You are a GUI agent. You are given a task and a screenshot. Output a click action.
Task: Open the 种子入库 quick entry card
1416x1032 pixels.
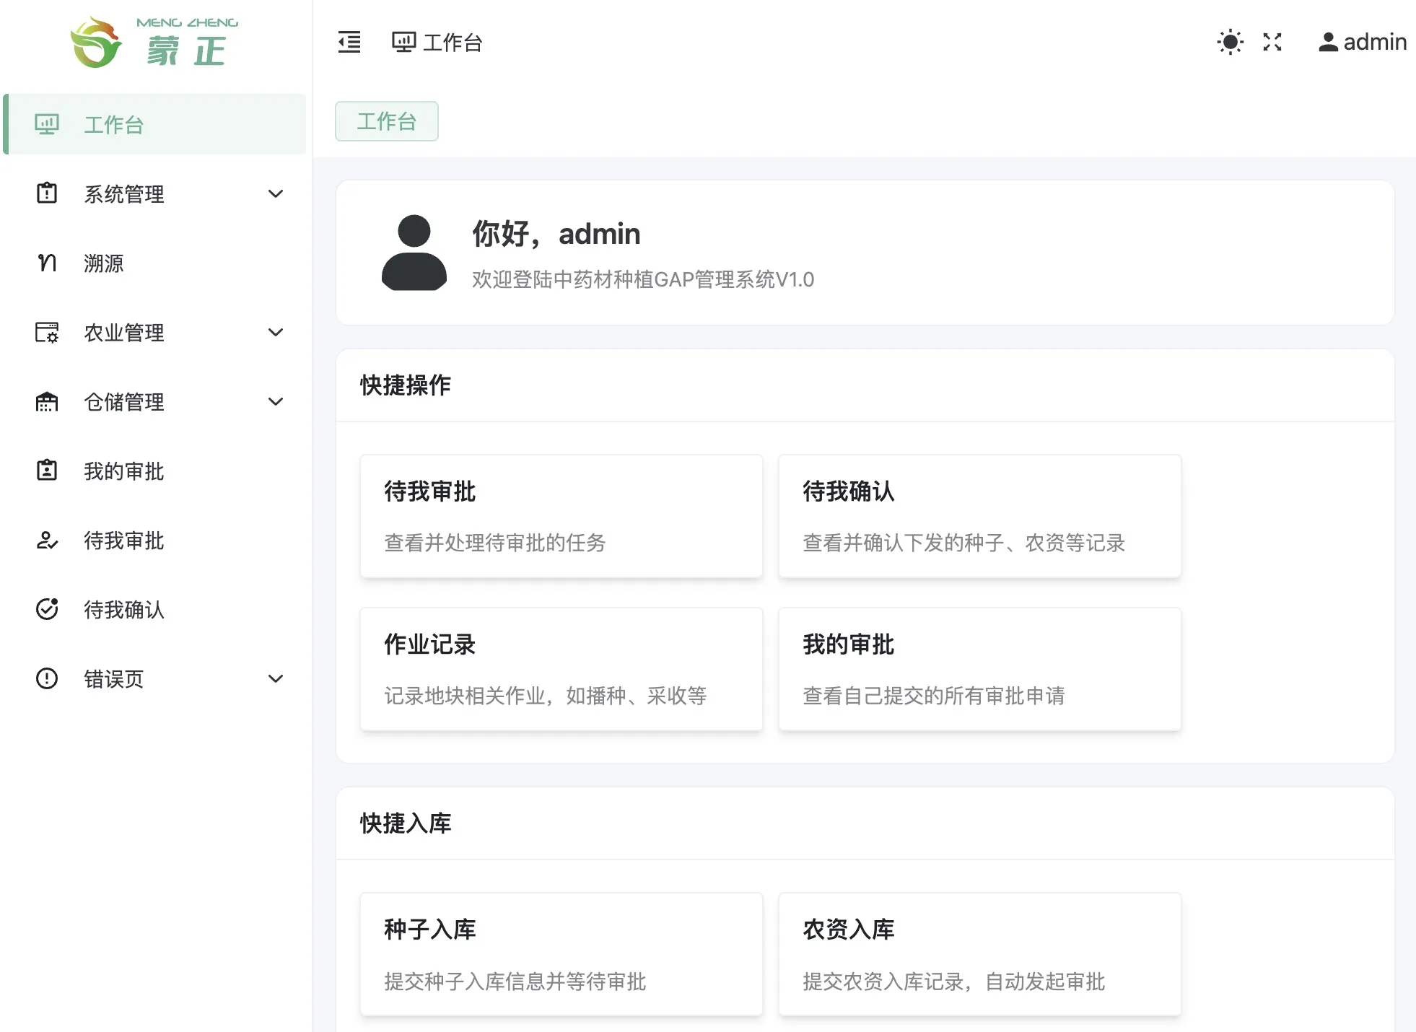click(x=561, y=954)
